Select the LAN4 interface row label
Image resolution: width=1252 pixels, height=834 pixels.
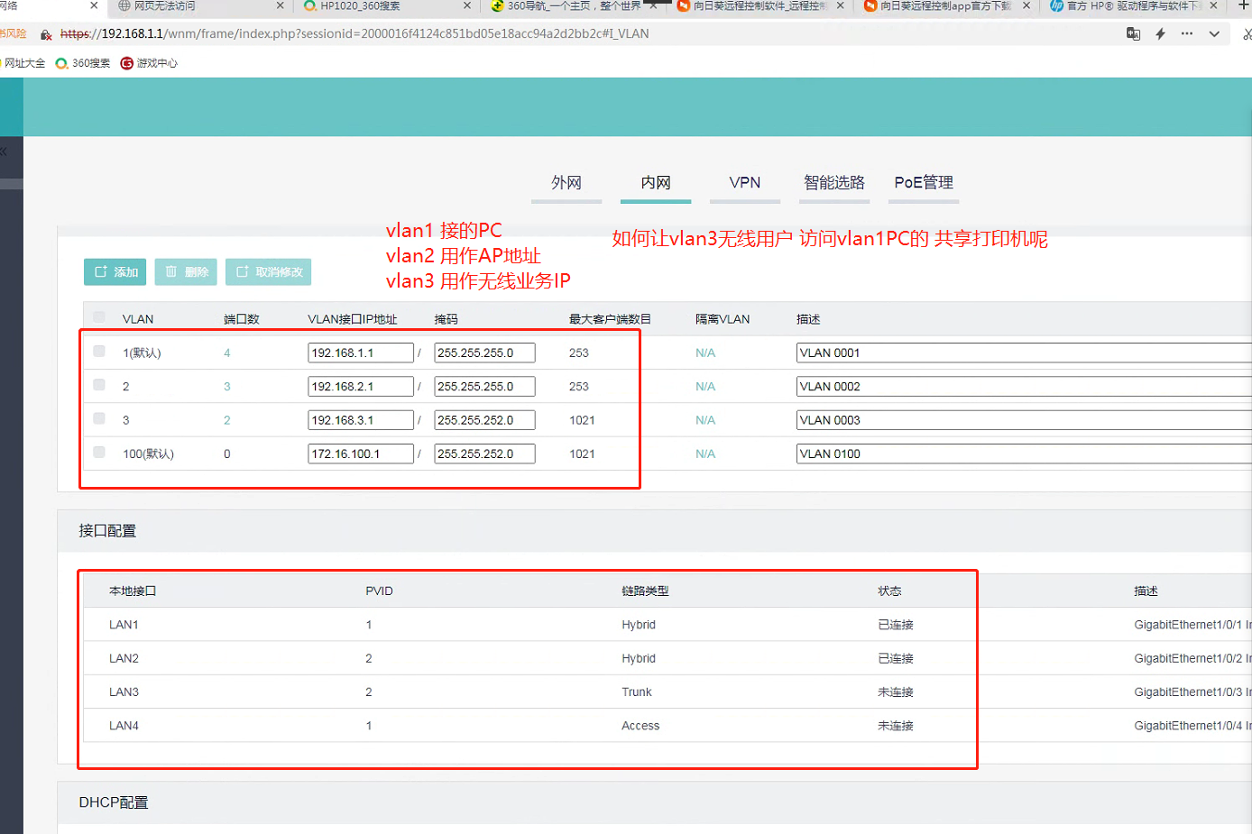[124, 726]
